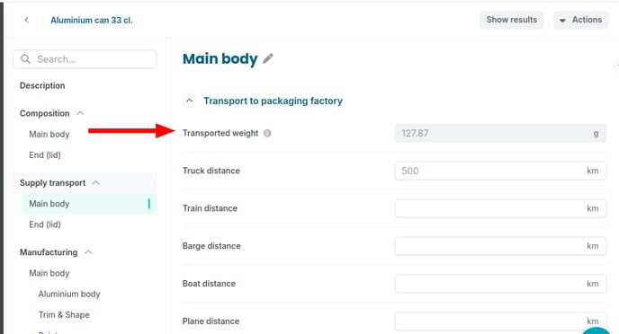Click the back arrow icon

pyautogui.click(x=26, y=20)
